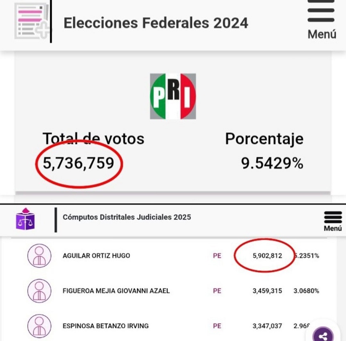Viewport: 346px width, 341px height.
Task: Click the PE label next to Aguilar Ortiz Hugo
Action: (x=217, y=256)
